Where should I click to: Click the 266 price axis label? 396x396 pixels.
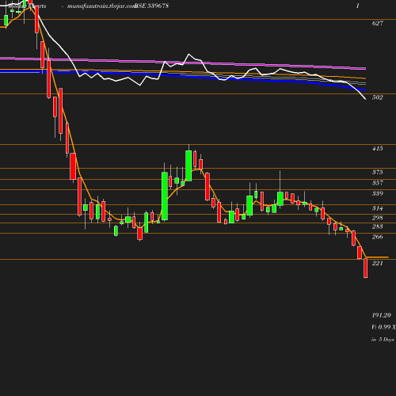coord(378,237)
